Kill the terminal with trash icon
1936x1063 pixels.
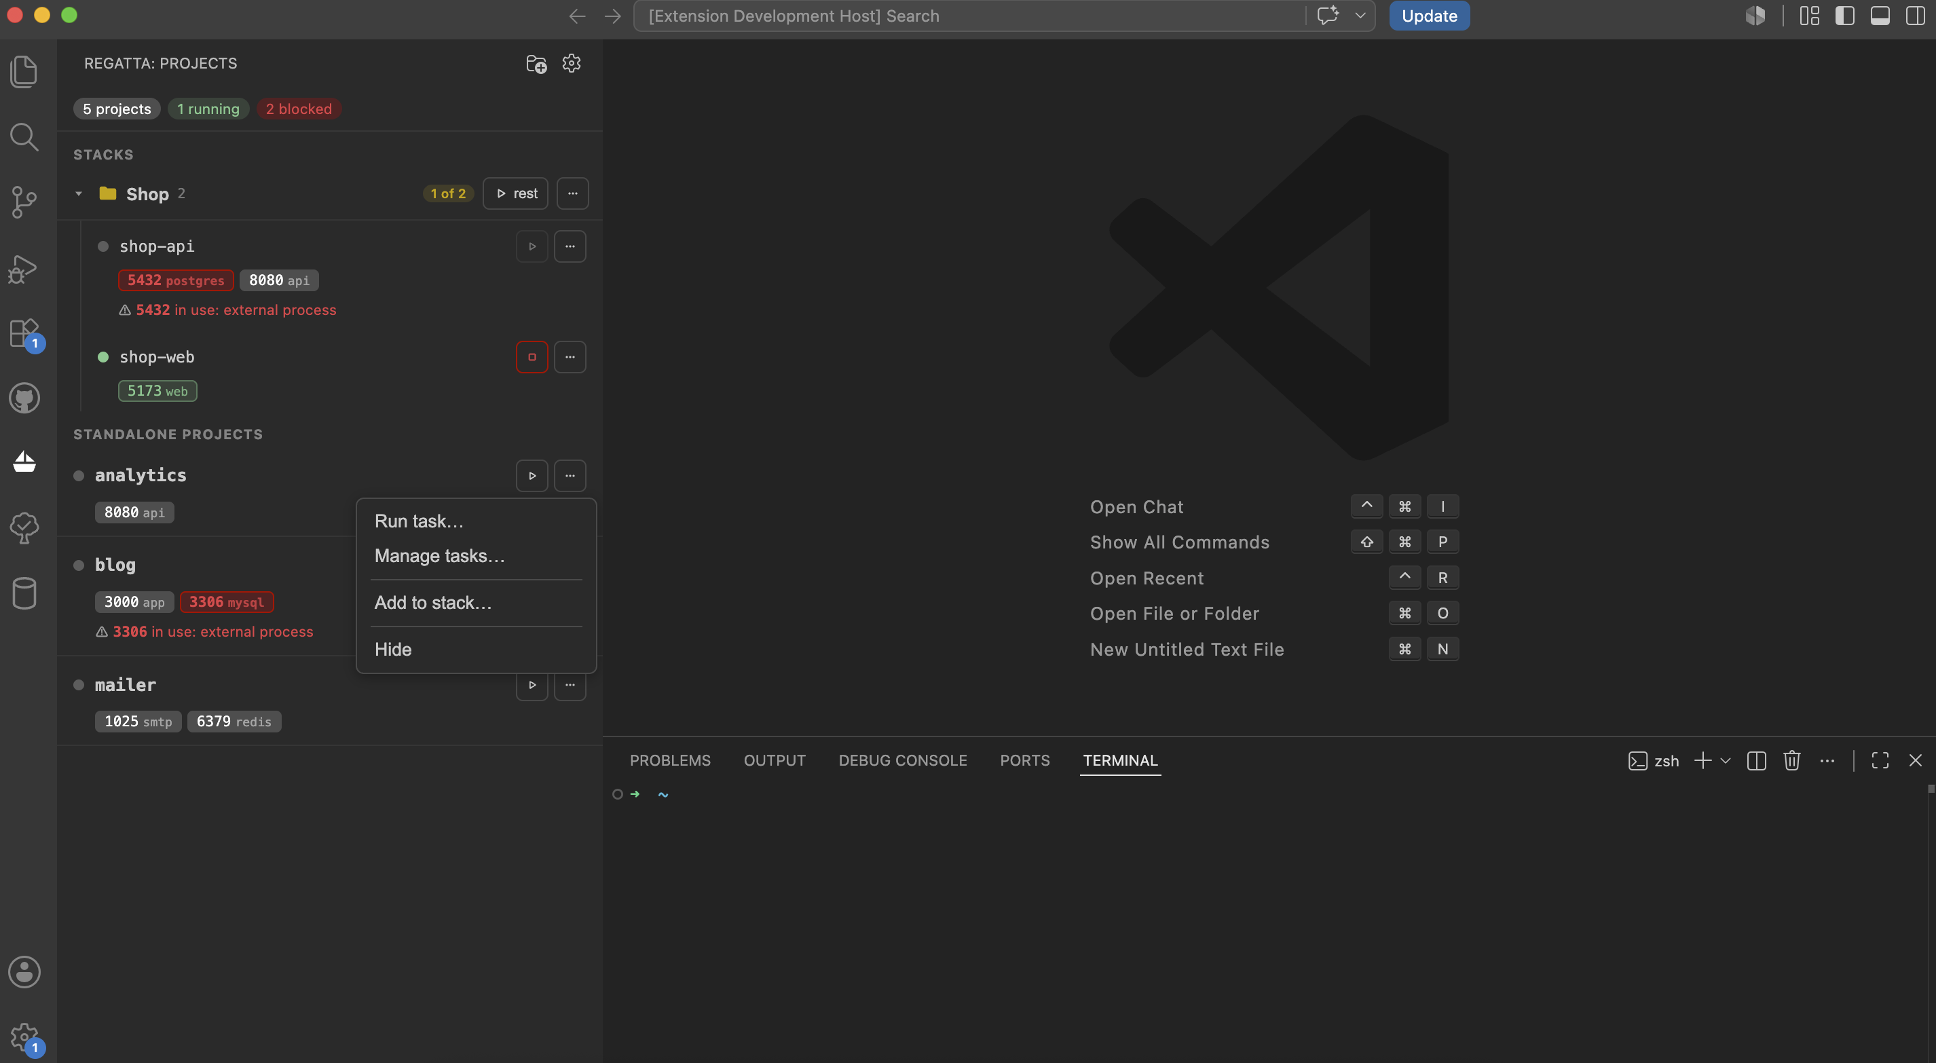point(1793,761)
